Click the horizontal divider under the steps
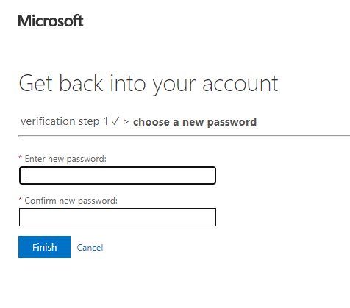 184,135
